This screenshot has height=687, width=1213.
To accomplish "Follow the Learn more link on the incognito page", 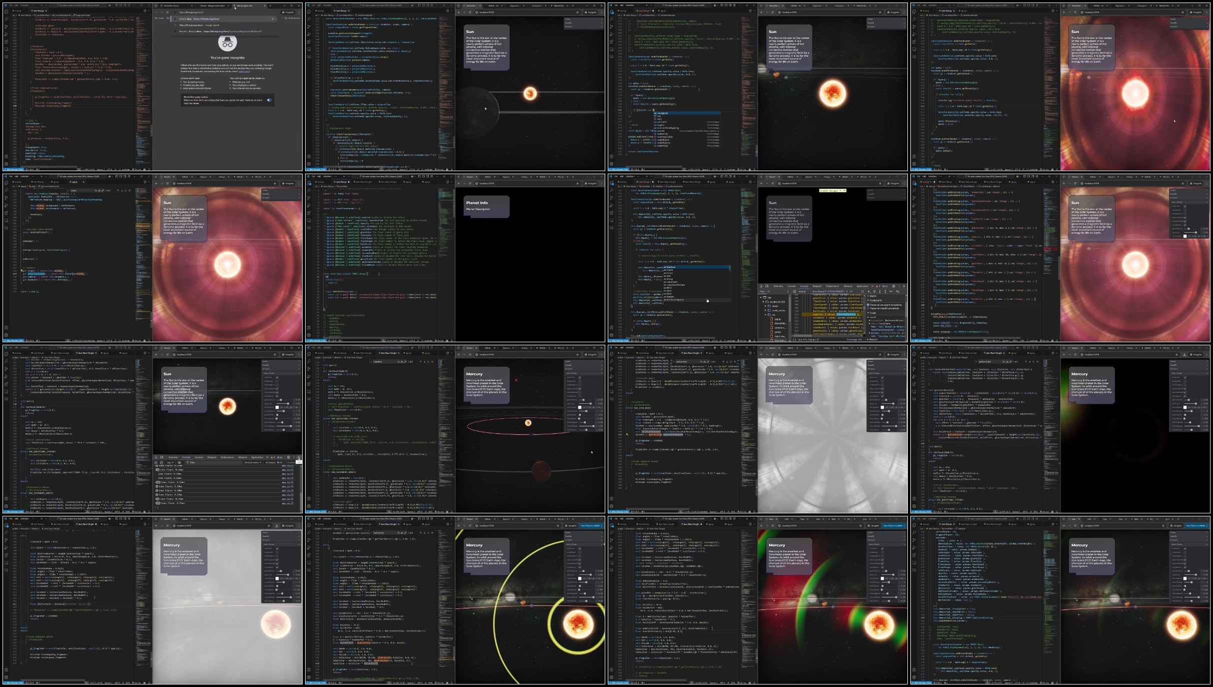I will [x=244, y=71].
